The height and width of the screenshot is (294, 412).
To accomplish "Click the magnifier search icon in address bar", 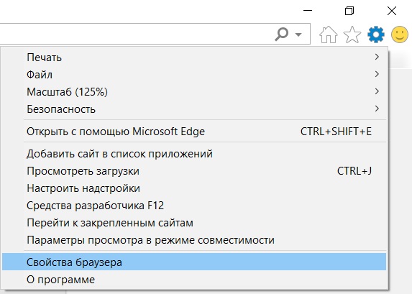I will coord(281,35).
